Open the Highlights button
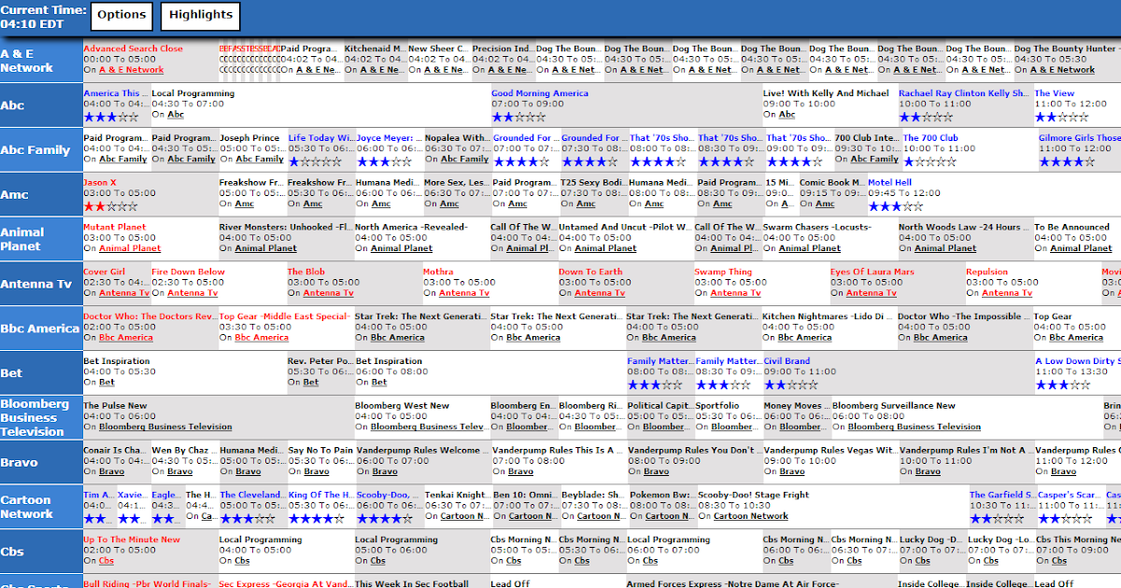 (x=201, y=15)
